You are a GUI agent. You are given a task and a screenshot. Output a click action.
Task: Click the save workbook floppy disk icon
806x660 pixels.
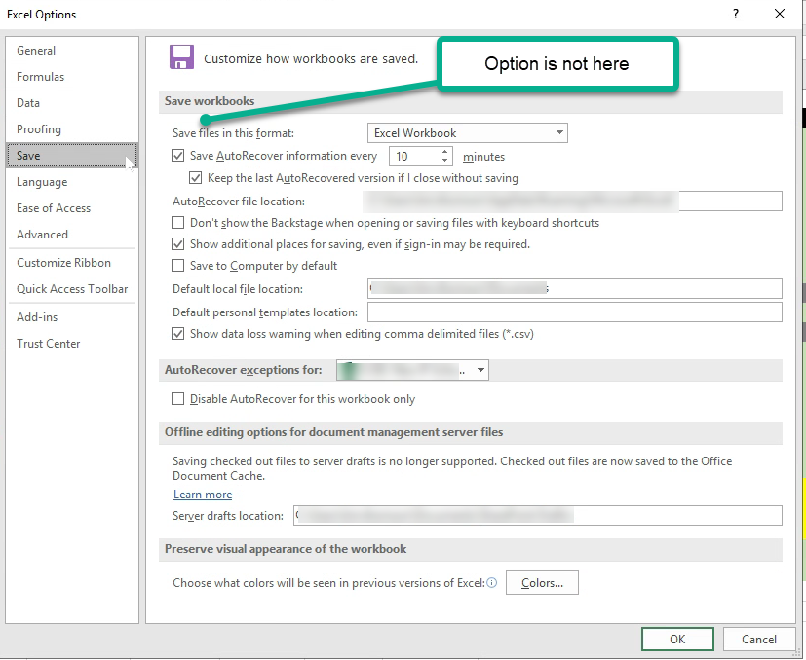(x=181, y=57)
